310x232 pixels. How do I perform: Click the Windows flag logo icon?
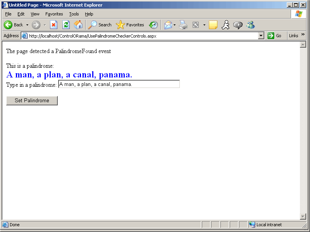[298, 14]
